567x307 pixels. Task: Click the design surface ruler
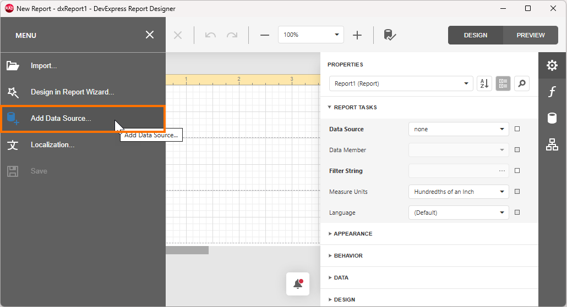tap(243, 80)
